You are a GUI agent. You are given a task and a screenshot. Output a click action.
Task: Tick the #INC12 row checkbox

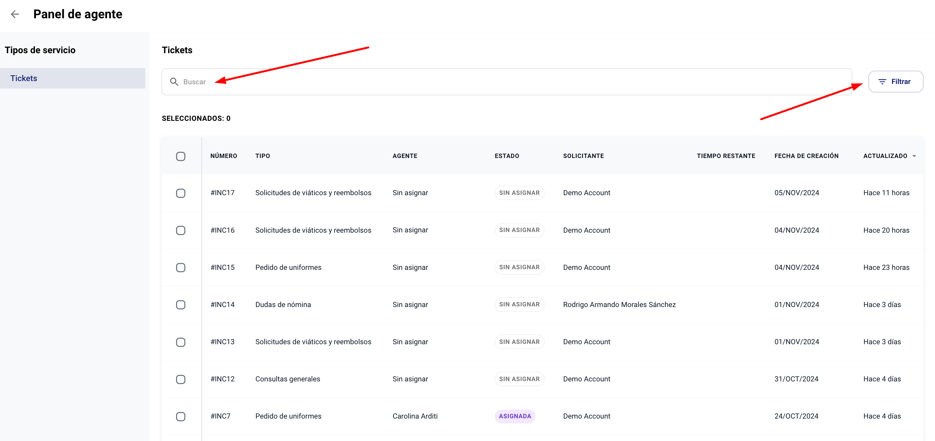(180, 379)
